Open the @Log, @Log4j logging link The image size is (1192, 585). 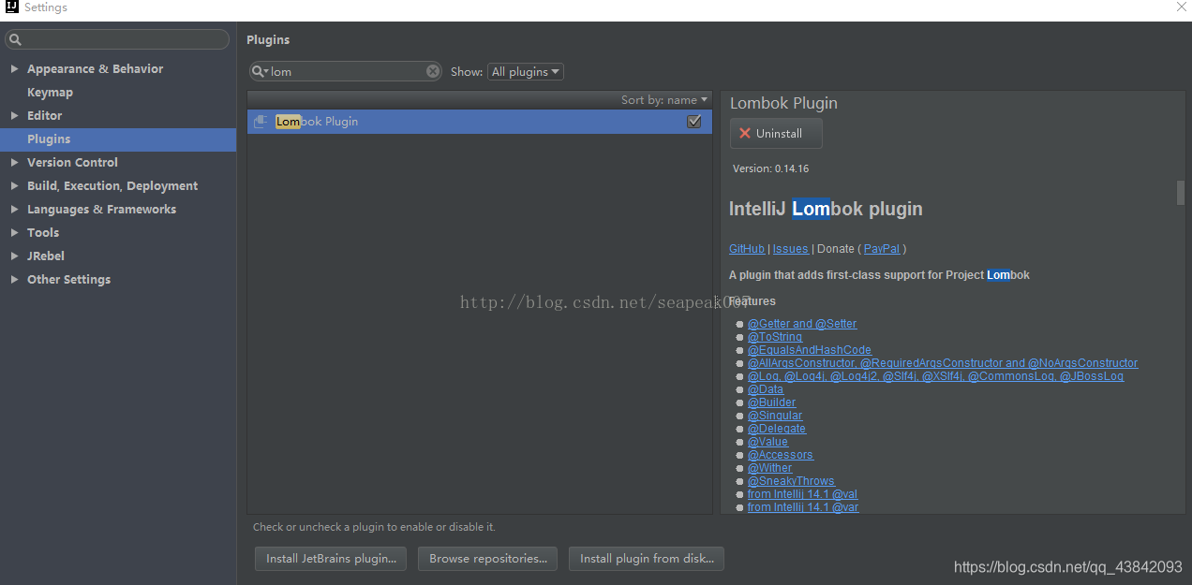click(x=935, y=376)
